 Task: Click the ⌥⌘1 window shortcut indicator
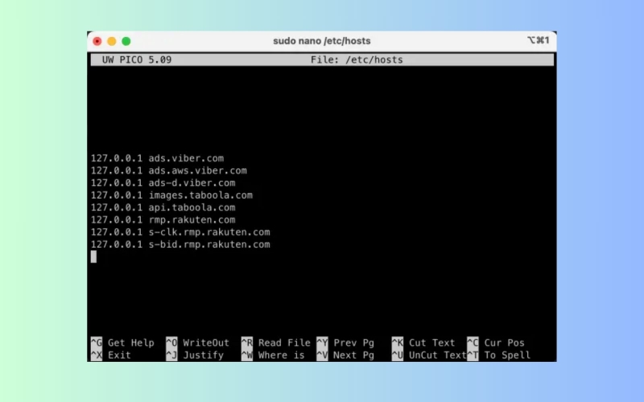(x=538, y=40)
